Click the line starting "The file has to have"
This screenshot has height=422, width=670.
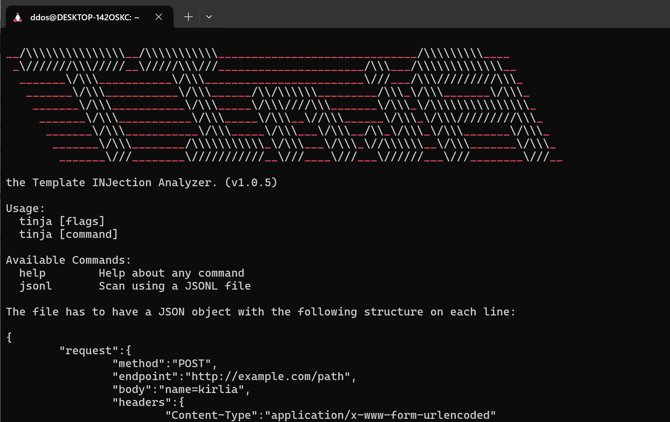pyautogui.click(x=261, y=312)
